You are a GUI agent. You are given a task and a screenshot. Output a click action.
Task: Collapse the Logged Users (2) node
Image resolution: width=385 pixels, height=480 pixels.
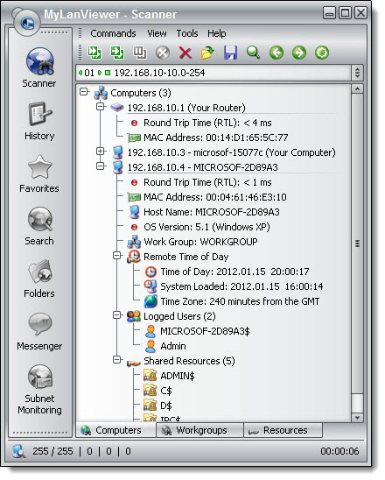coord(117,314)
